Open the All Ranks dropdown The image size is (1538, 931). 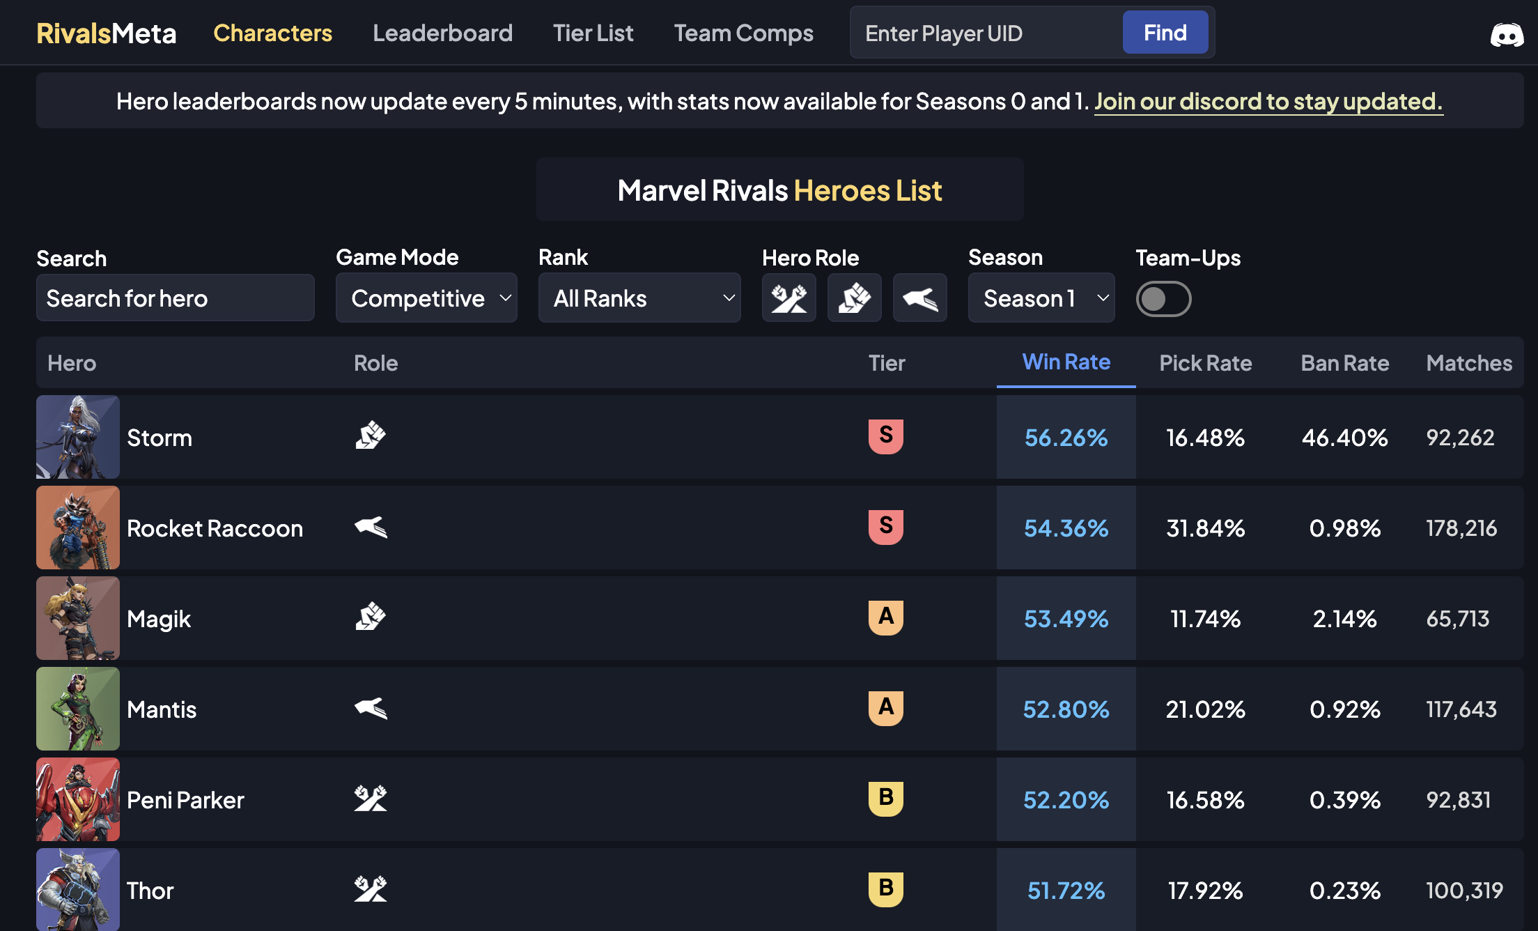pos(639,298)
